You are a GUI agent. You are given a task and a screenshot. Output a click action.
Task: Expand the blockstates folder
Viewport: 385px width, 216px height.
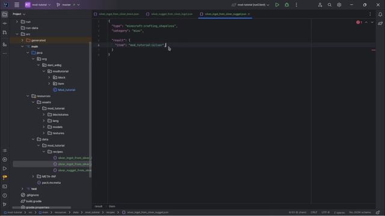tap(44, 115)
